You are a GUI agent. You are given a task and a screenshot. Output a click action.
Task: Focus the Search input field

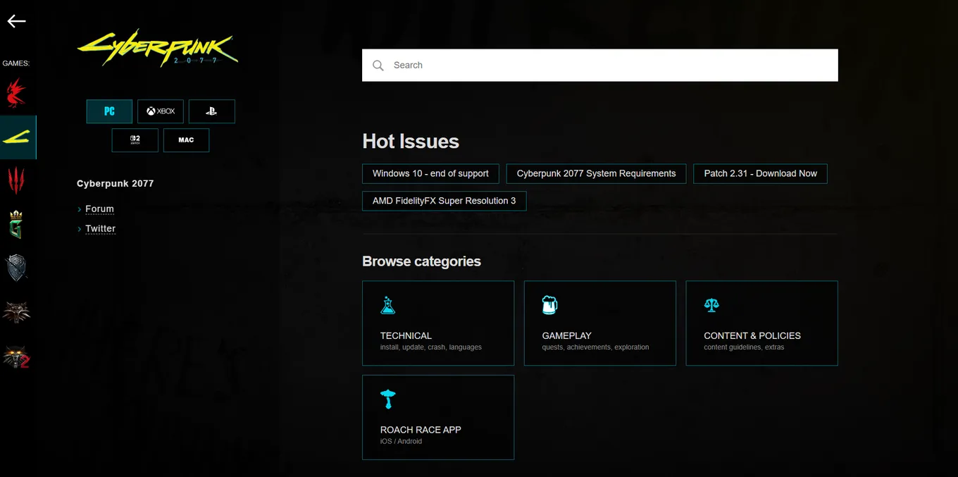coord(600,66)
